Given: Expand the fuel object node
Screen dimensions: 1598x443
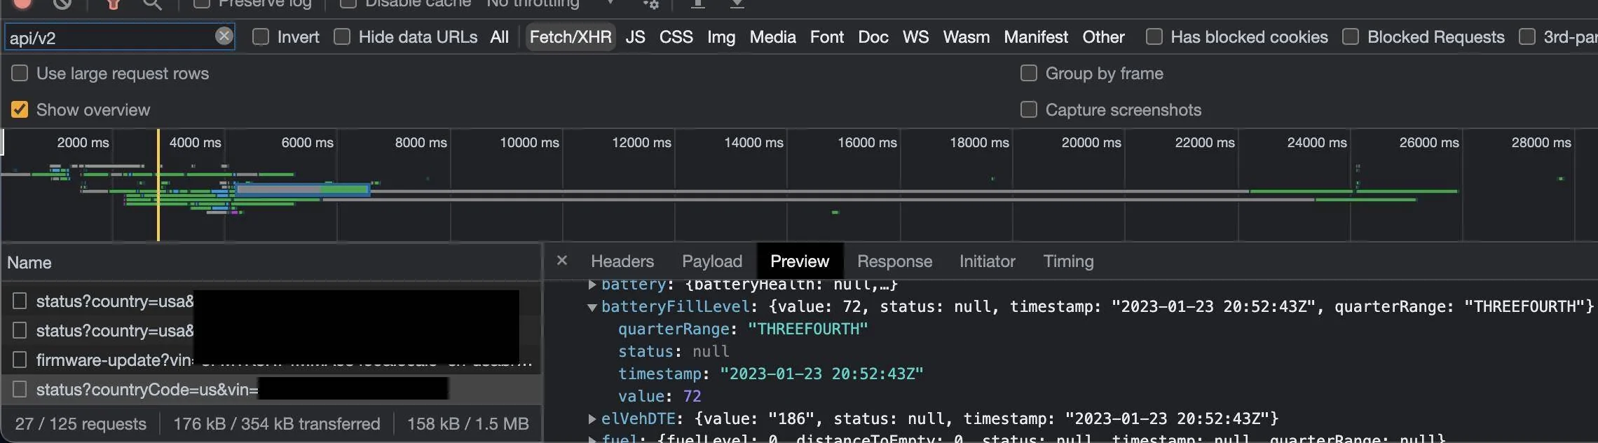Looking at the screenshot, I should coord(592,439).
